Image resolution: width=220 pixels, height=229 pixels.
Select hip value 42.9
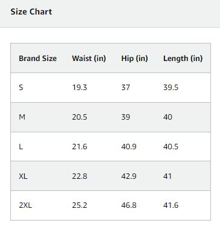click(x=129, y=176)
